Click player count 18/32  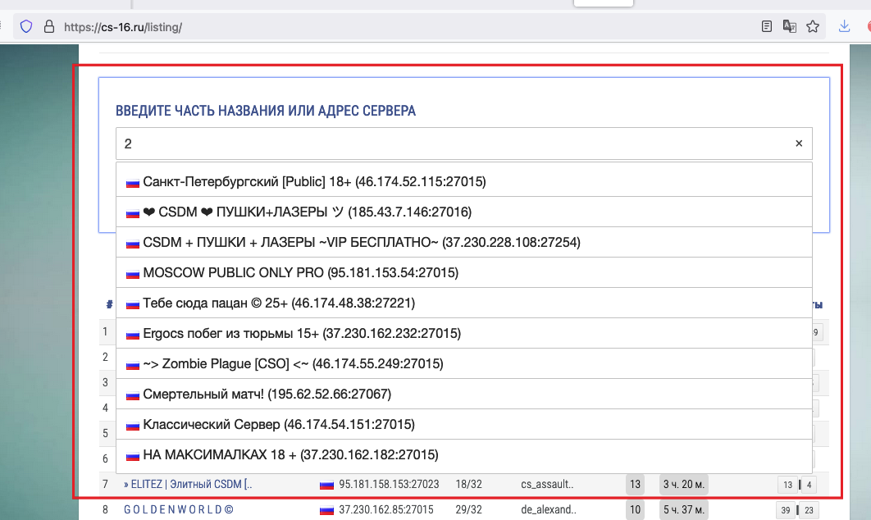click(x=469, y=484)
